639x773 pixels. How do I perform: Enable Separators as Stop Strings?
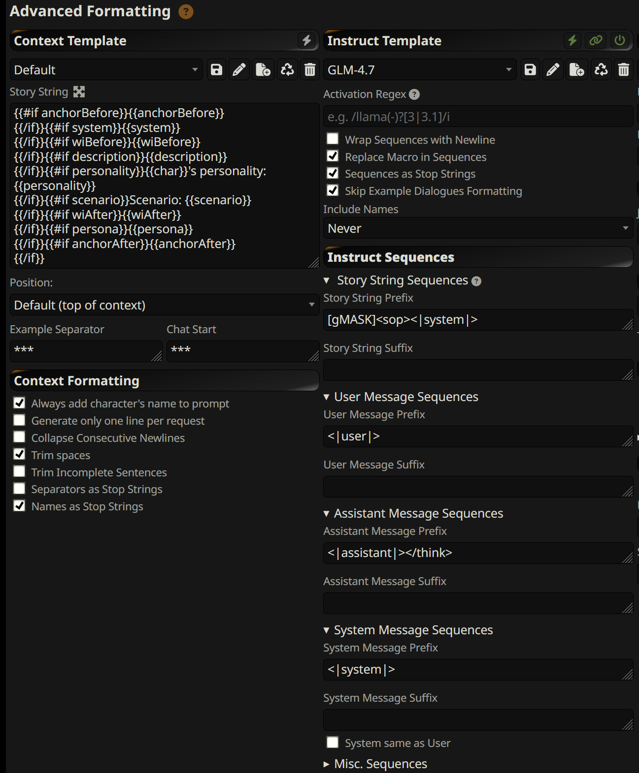(x=19, y=488)
